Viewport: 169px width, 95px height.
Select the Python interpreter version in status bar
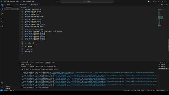tap(158, 91)
